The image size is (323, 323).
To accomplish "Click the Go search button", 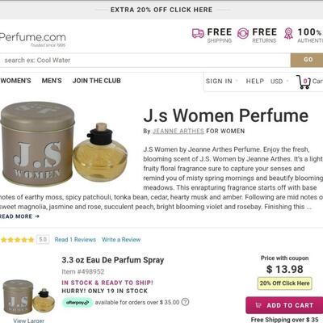I will coord(307,60).
